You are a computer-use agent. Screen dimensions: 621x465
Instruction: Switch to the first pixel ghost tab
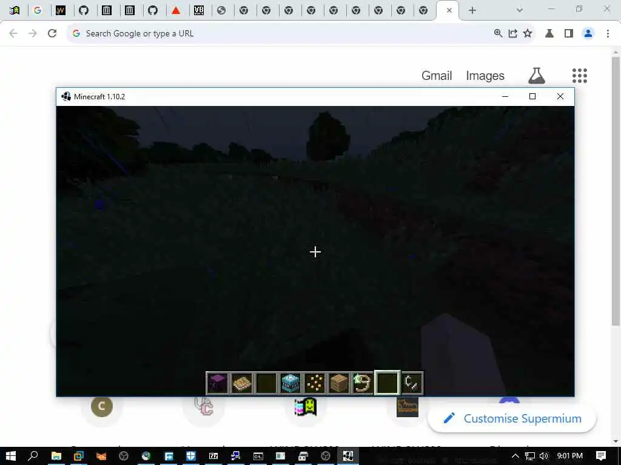point(15,10)
